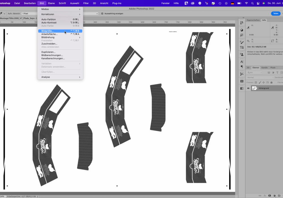Open the Tool Presets panel icon

(x=242, y=74)
